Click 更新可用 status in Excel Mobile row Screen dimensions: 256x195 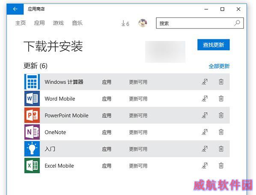tap(138, 166)
